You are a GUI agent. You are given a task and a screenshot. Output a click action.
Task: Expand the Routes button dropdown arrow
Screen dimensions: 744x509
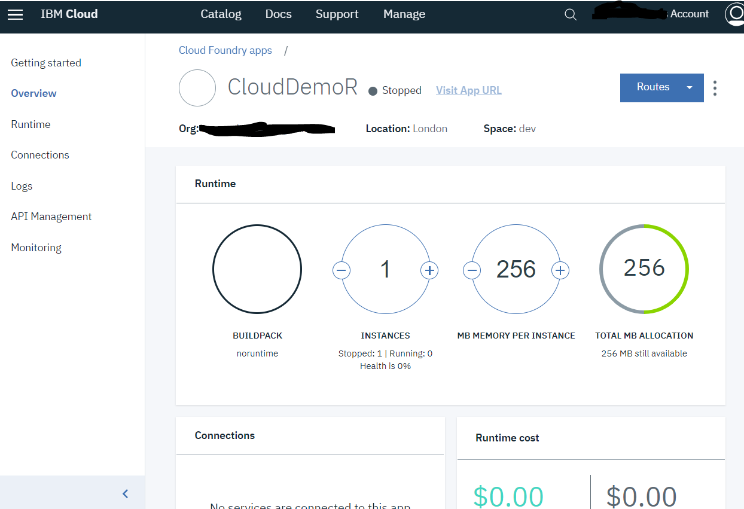[x=690, y=87]
